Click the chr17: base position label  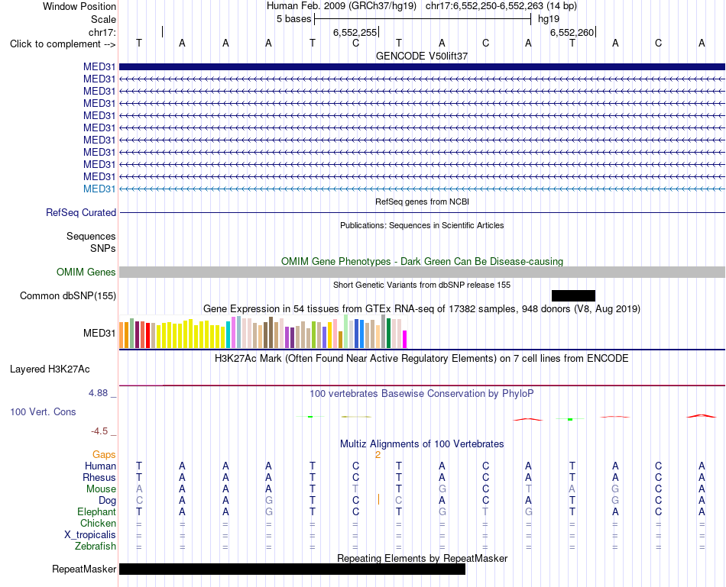tap(102, 32)
